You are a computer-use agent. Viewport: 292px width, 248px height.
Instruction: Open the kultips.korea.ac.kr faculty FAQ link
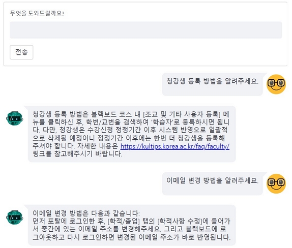(175, 146)
